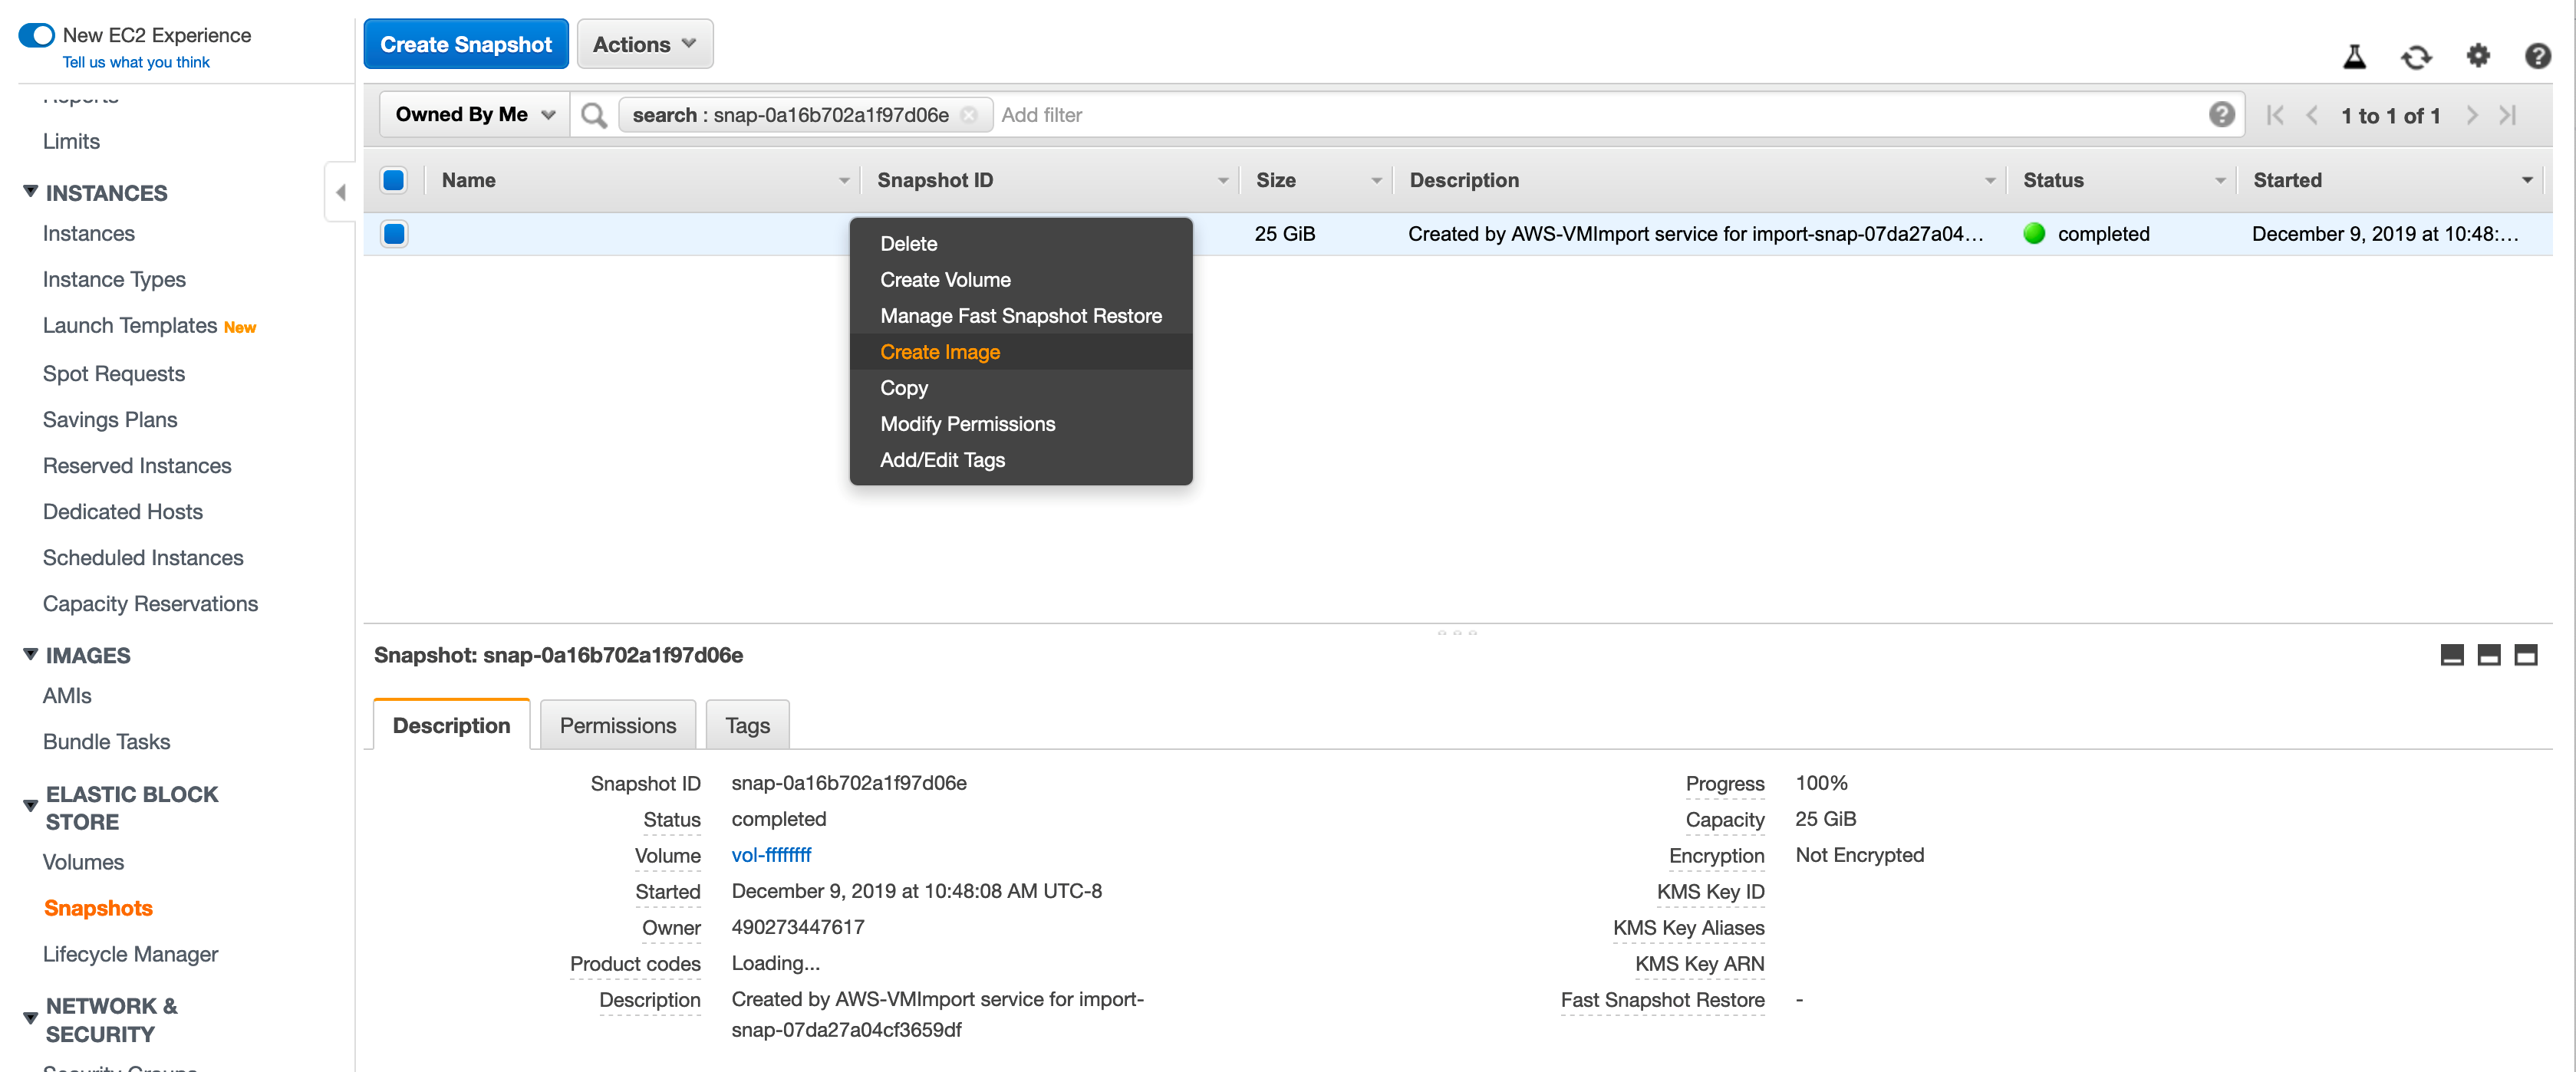
Task: Open the experiments flask icon
Action: pyautogui.click(x=2354, y=57)
